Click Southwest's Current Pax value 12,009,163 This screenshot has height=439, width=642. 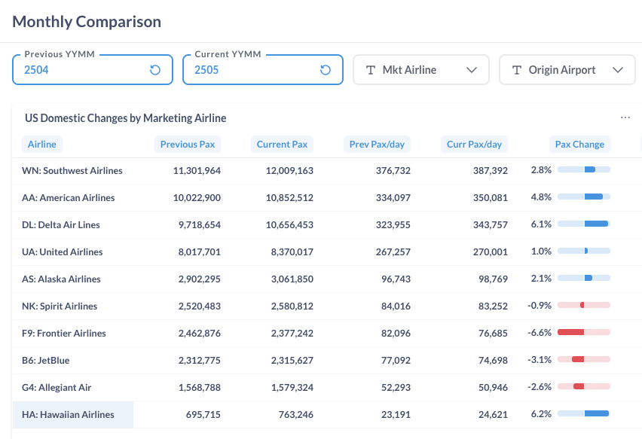[289, 171]
